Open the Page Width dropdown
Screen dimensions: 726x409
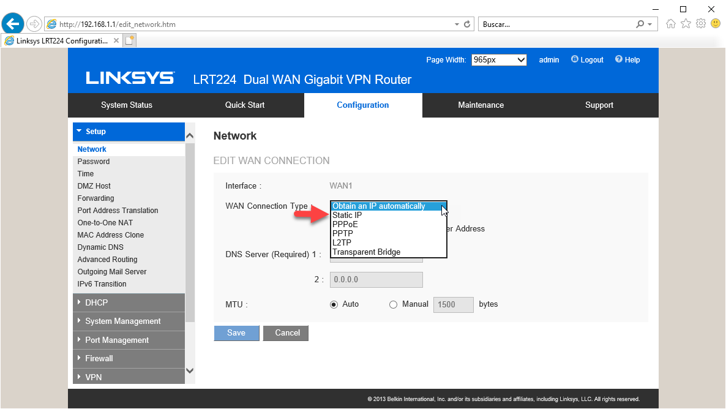(x=499, y=60)
